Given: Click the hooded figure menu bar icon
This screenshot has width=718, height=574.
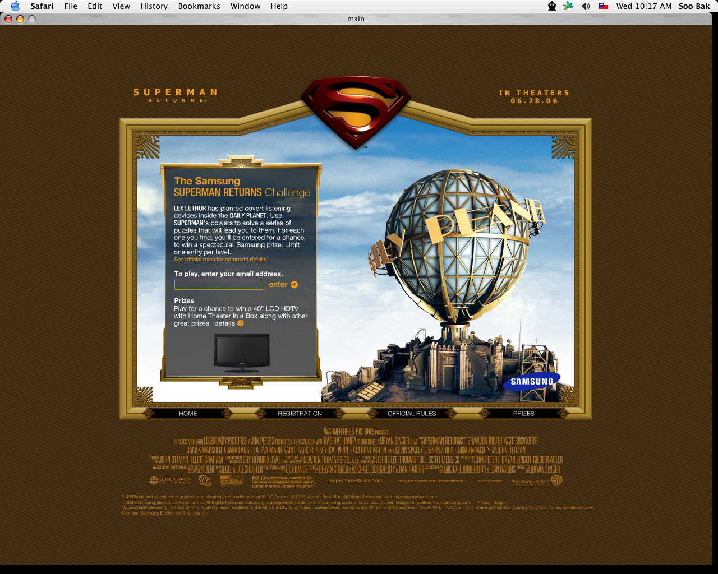Looking at the screenshot, I should point(552,6).
